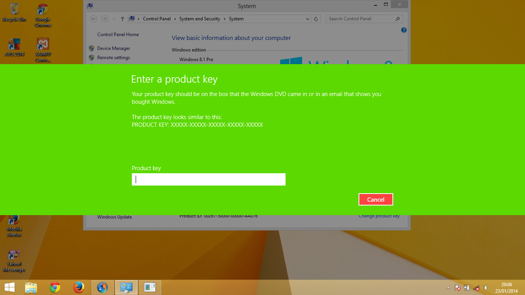Open the address bar history dropdown

coord(307,18)
